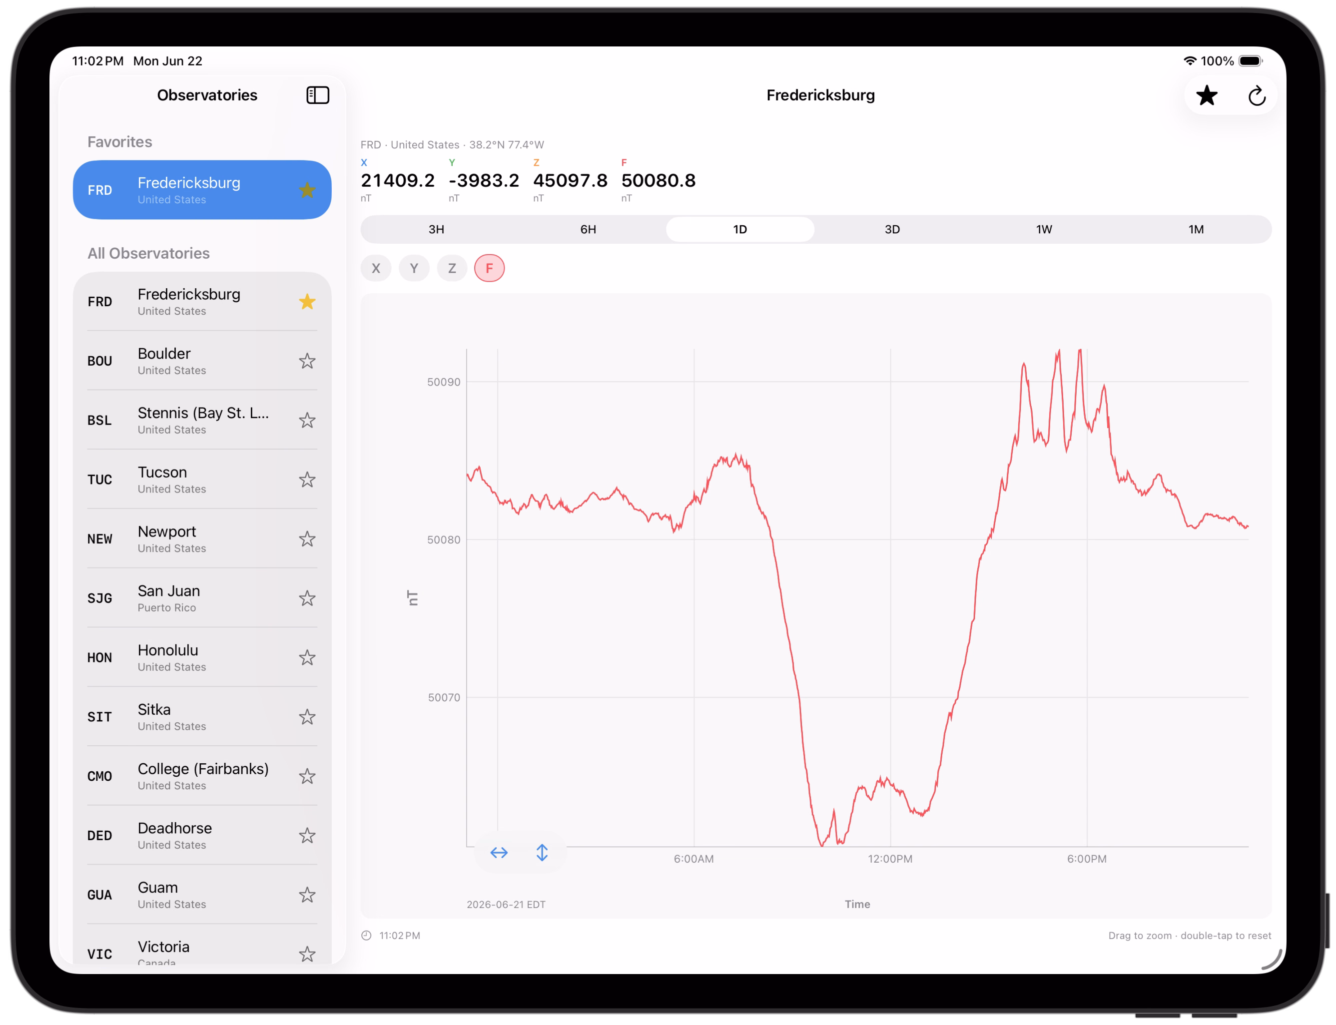This screenshot has width=1336, height=1025.
Task: Favorite the Newport observatory star
Action: [307, 539]
